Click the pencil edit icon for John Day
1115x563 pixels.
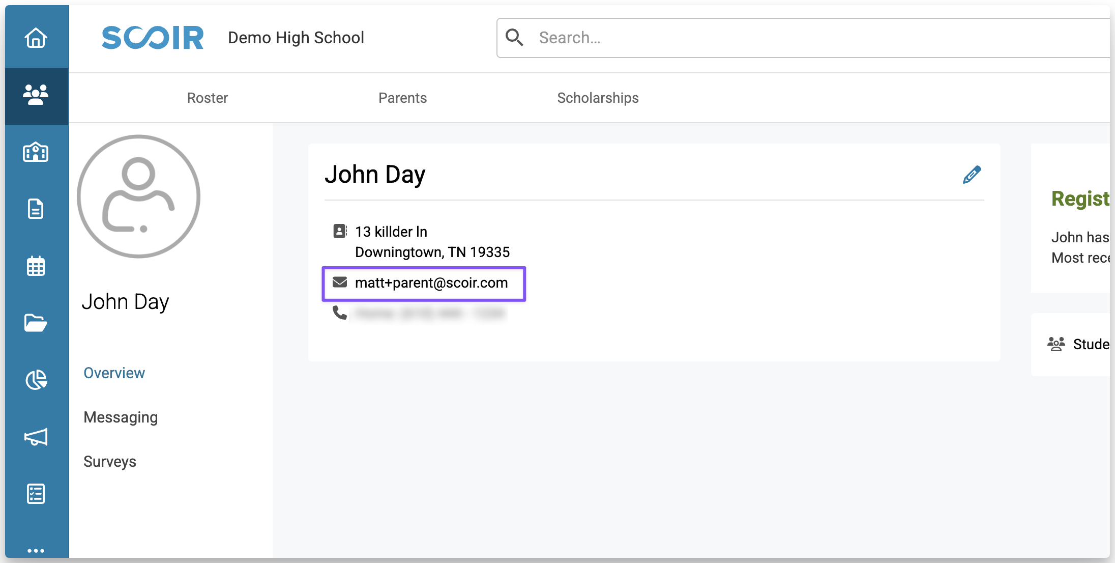click(x=972, y=175)
